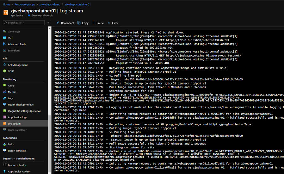Open API Management menu label
This screenshot has height=174, width=284.
(x=18, y=65)
